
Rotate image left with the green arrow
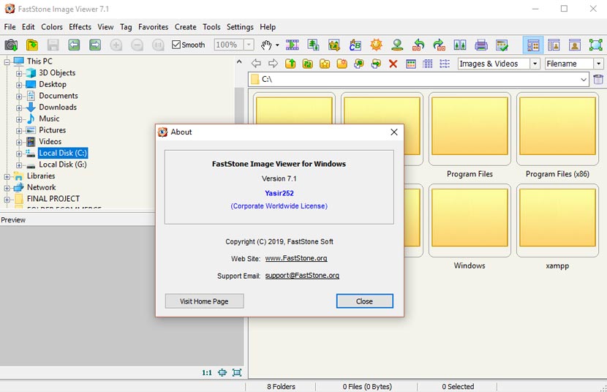(418, 45)
